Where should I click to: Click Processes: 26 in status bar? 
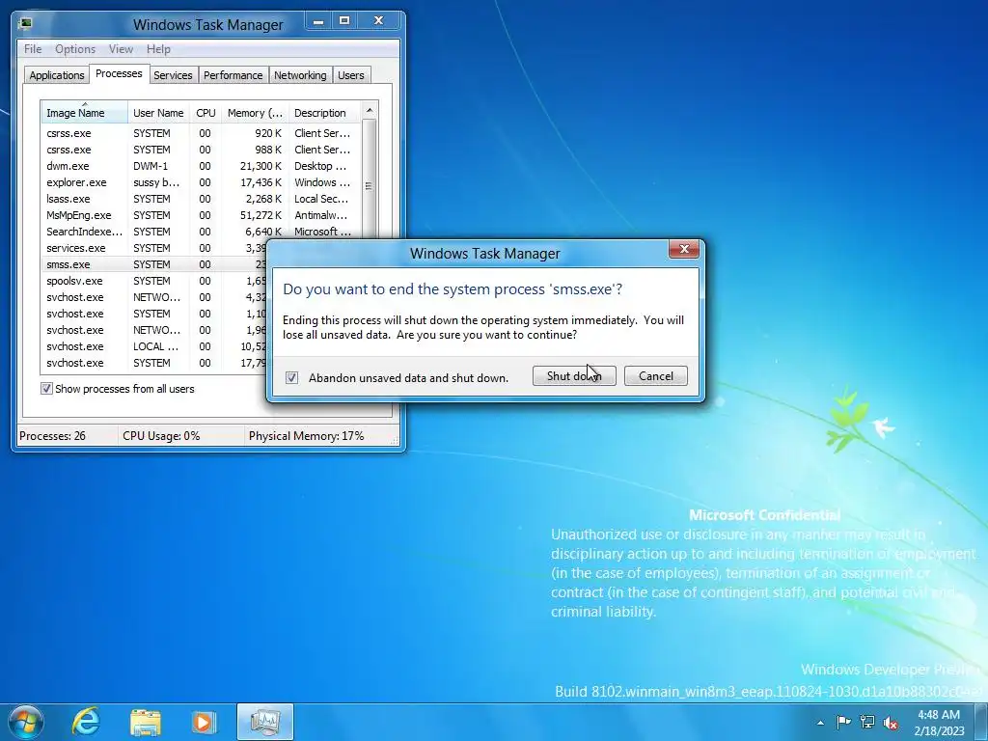click(x=52, y=435)
